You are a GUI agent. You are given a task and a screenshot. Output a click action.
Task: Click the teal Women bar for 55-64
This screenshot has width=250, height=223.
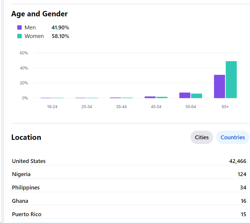[x=196, y=96]
